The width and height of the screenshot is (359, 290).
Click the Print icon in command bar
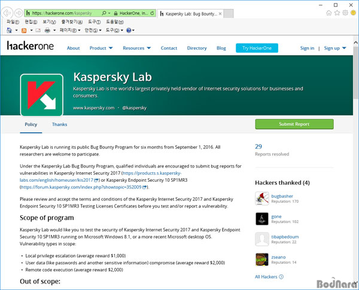[x=47, y=30]
